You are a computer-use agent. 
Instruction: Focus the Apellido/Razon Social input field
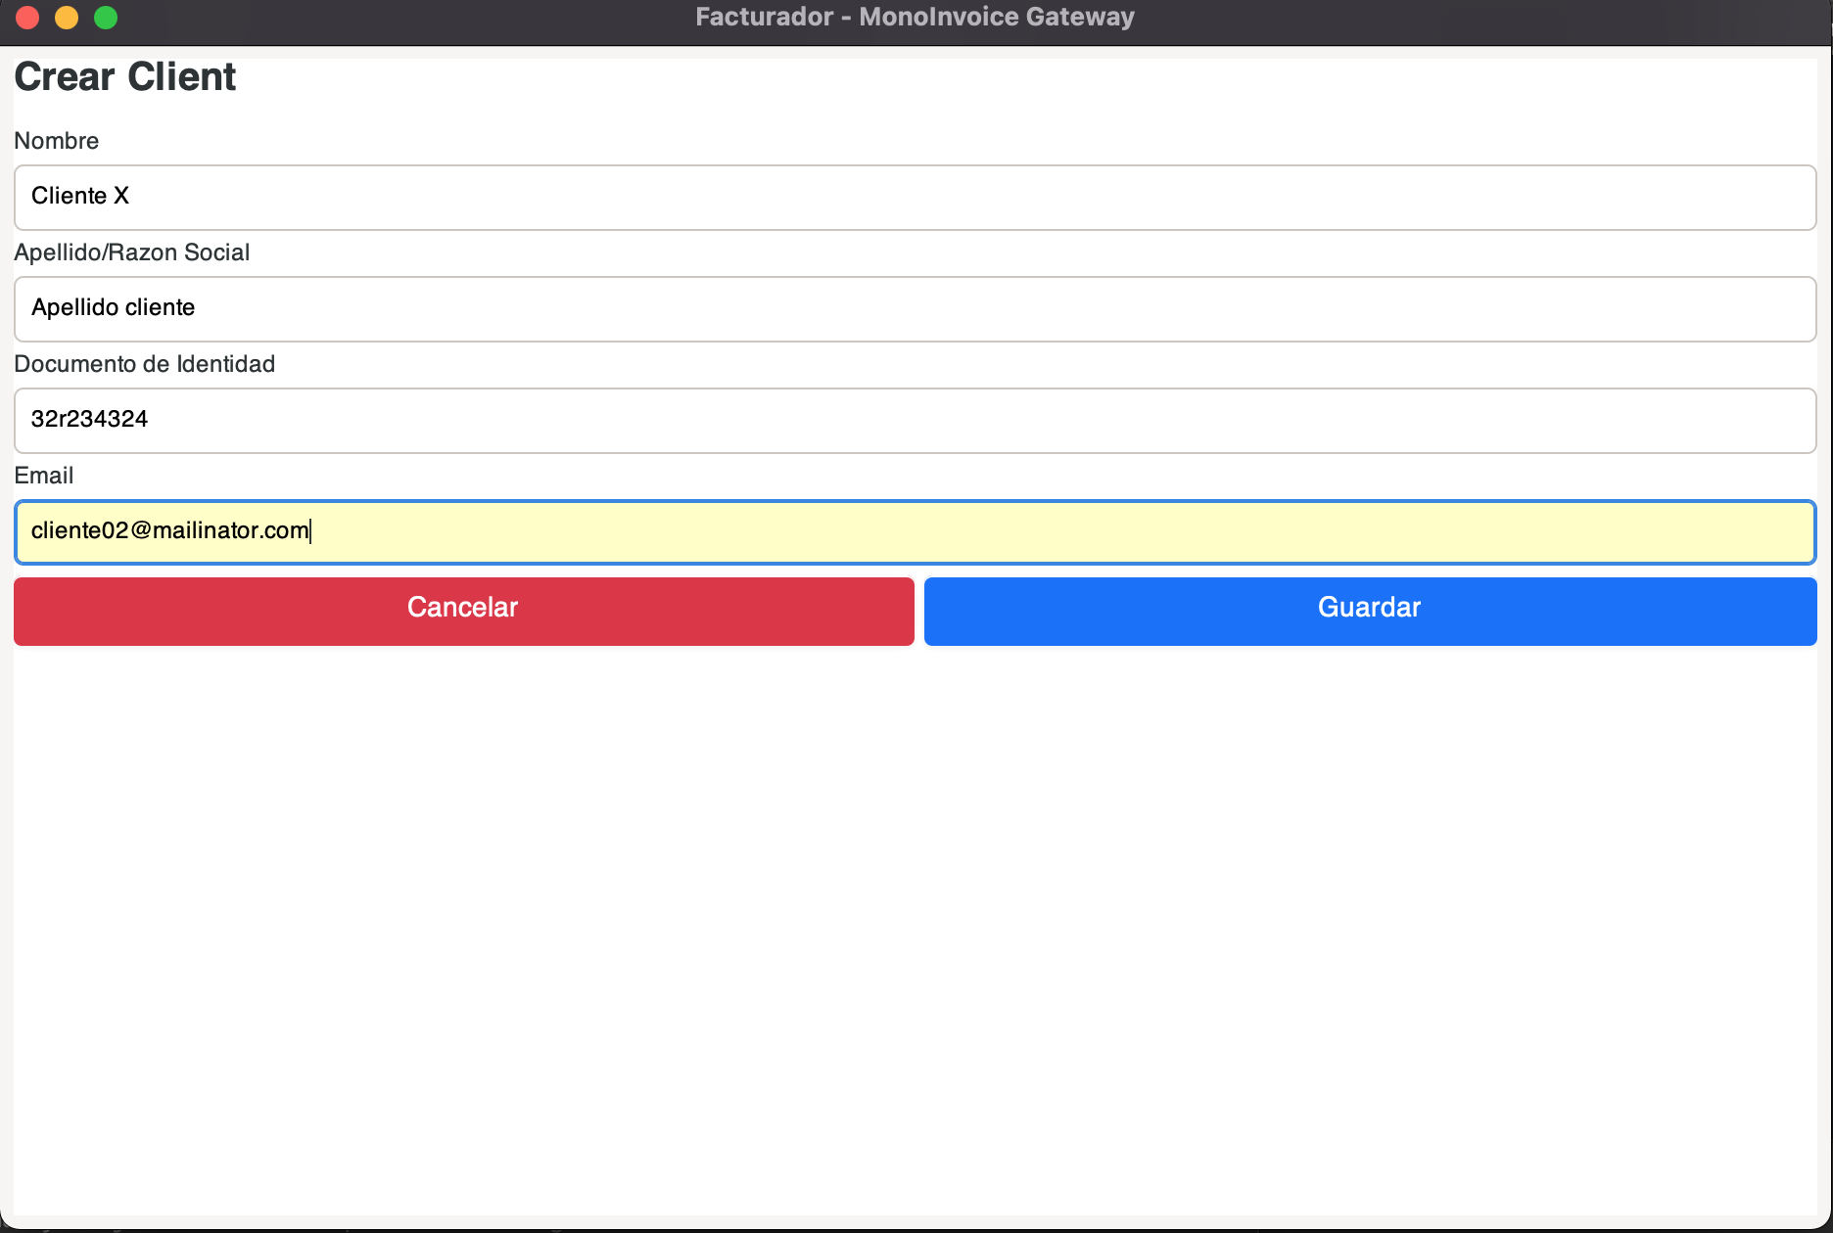click(915, 309)
